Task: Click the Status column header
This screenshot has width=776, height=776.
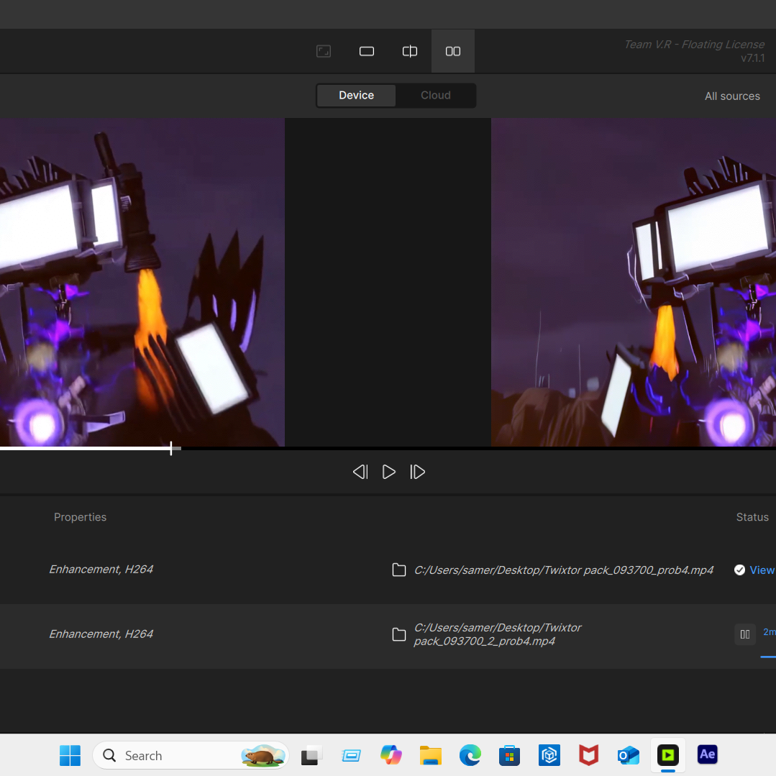Action: point(752,517)
